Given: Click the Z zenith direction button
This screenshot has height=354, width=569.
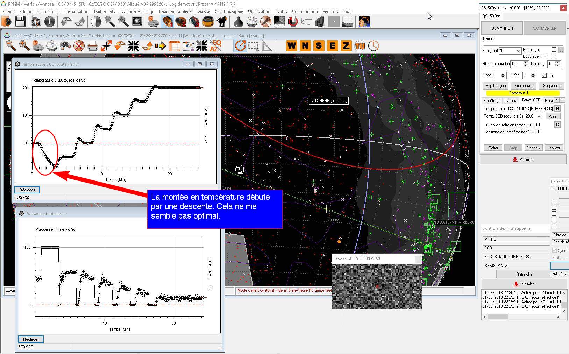Looking at the screenshot, I should [x=346, y=46].
